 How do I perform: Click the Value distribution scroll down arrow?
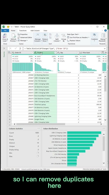[104, 163]
